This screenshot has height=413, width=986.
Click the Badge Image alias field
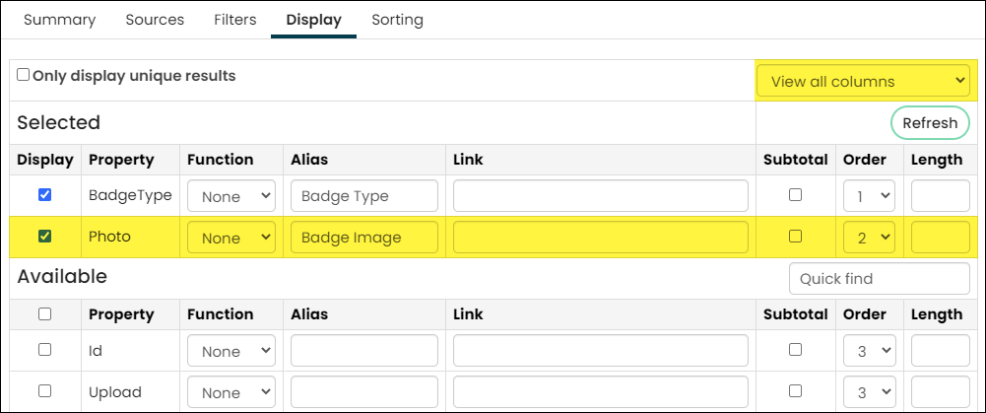[x=364, y=238]
